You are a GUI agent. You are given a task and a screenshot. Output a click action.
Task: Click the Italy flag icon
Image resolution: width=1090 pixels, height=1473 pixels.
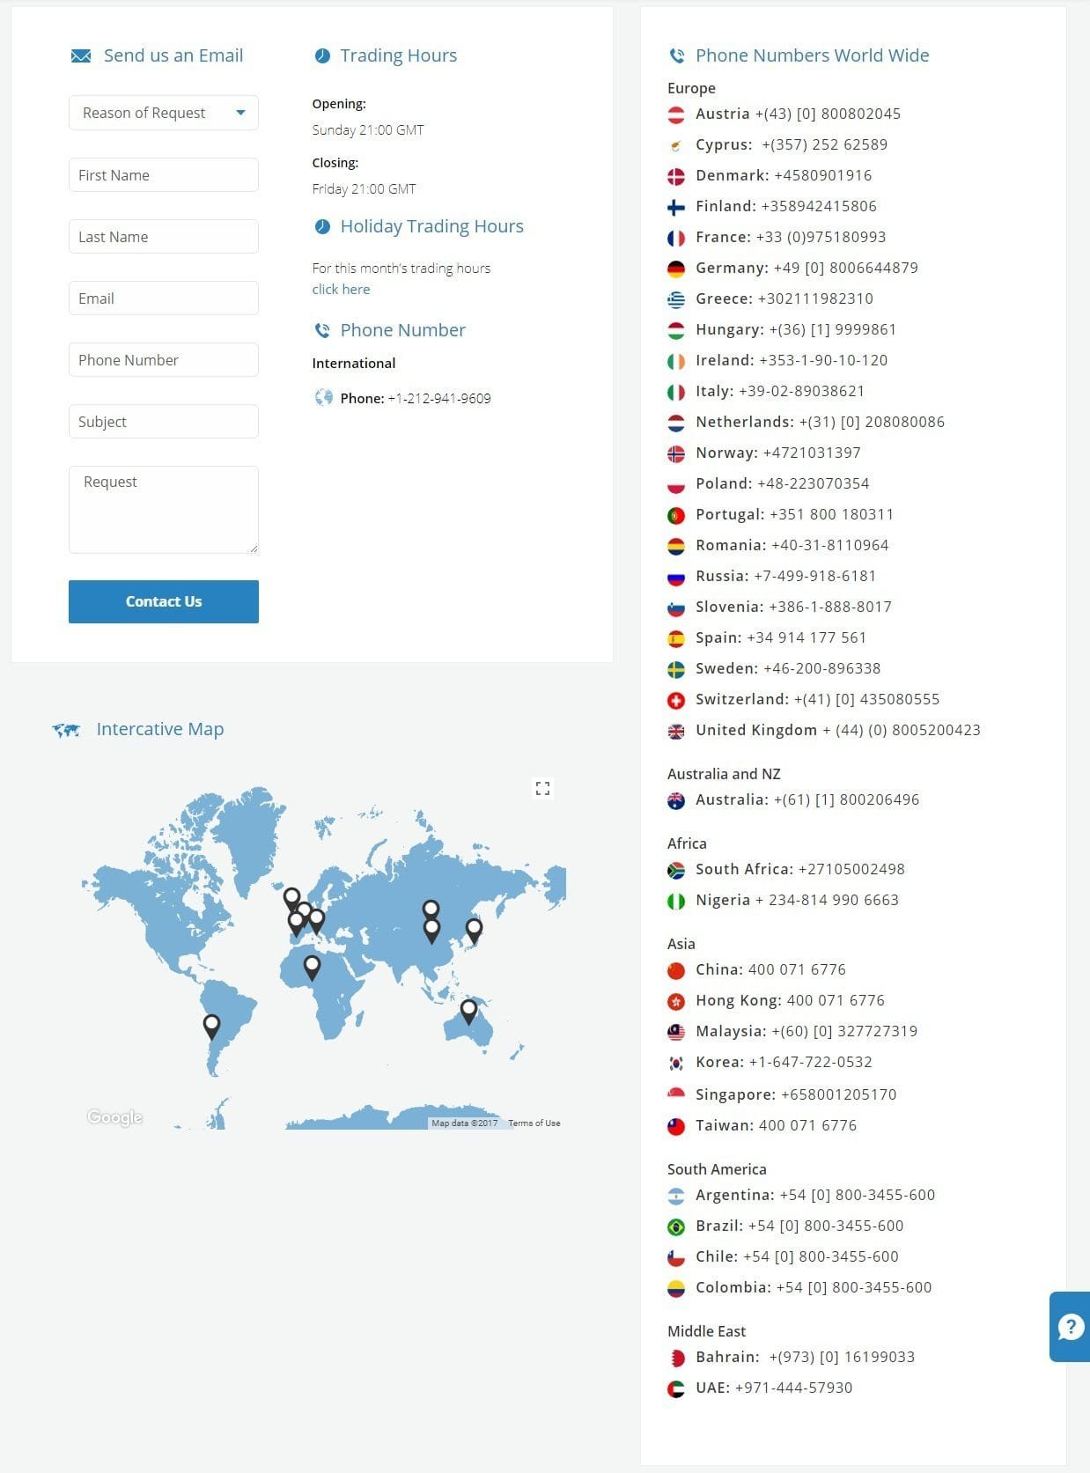point(676,392)
